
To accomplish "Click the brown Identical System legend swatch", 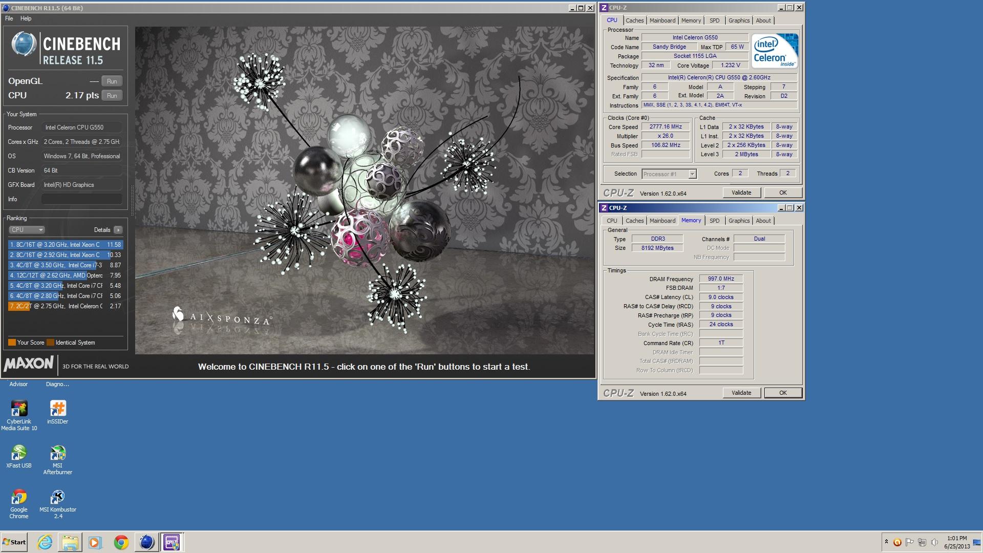I will 50,343.
